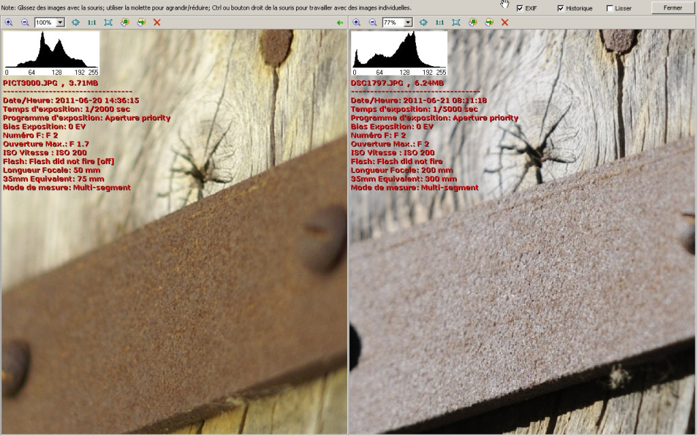This screenshot has width=697, height=436.
Task: Click the red X delete icon, left panel
Action: coord(157,22)
